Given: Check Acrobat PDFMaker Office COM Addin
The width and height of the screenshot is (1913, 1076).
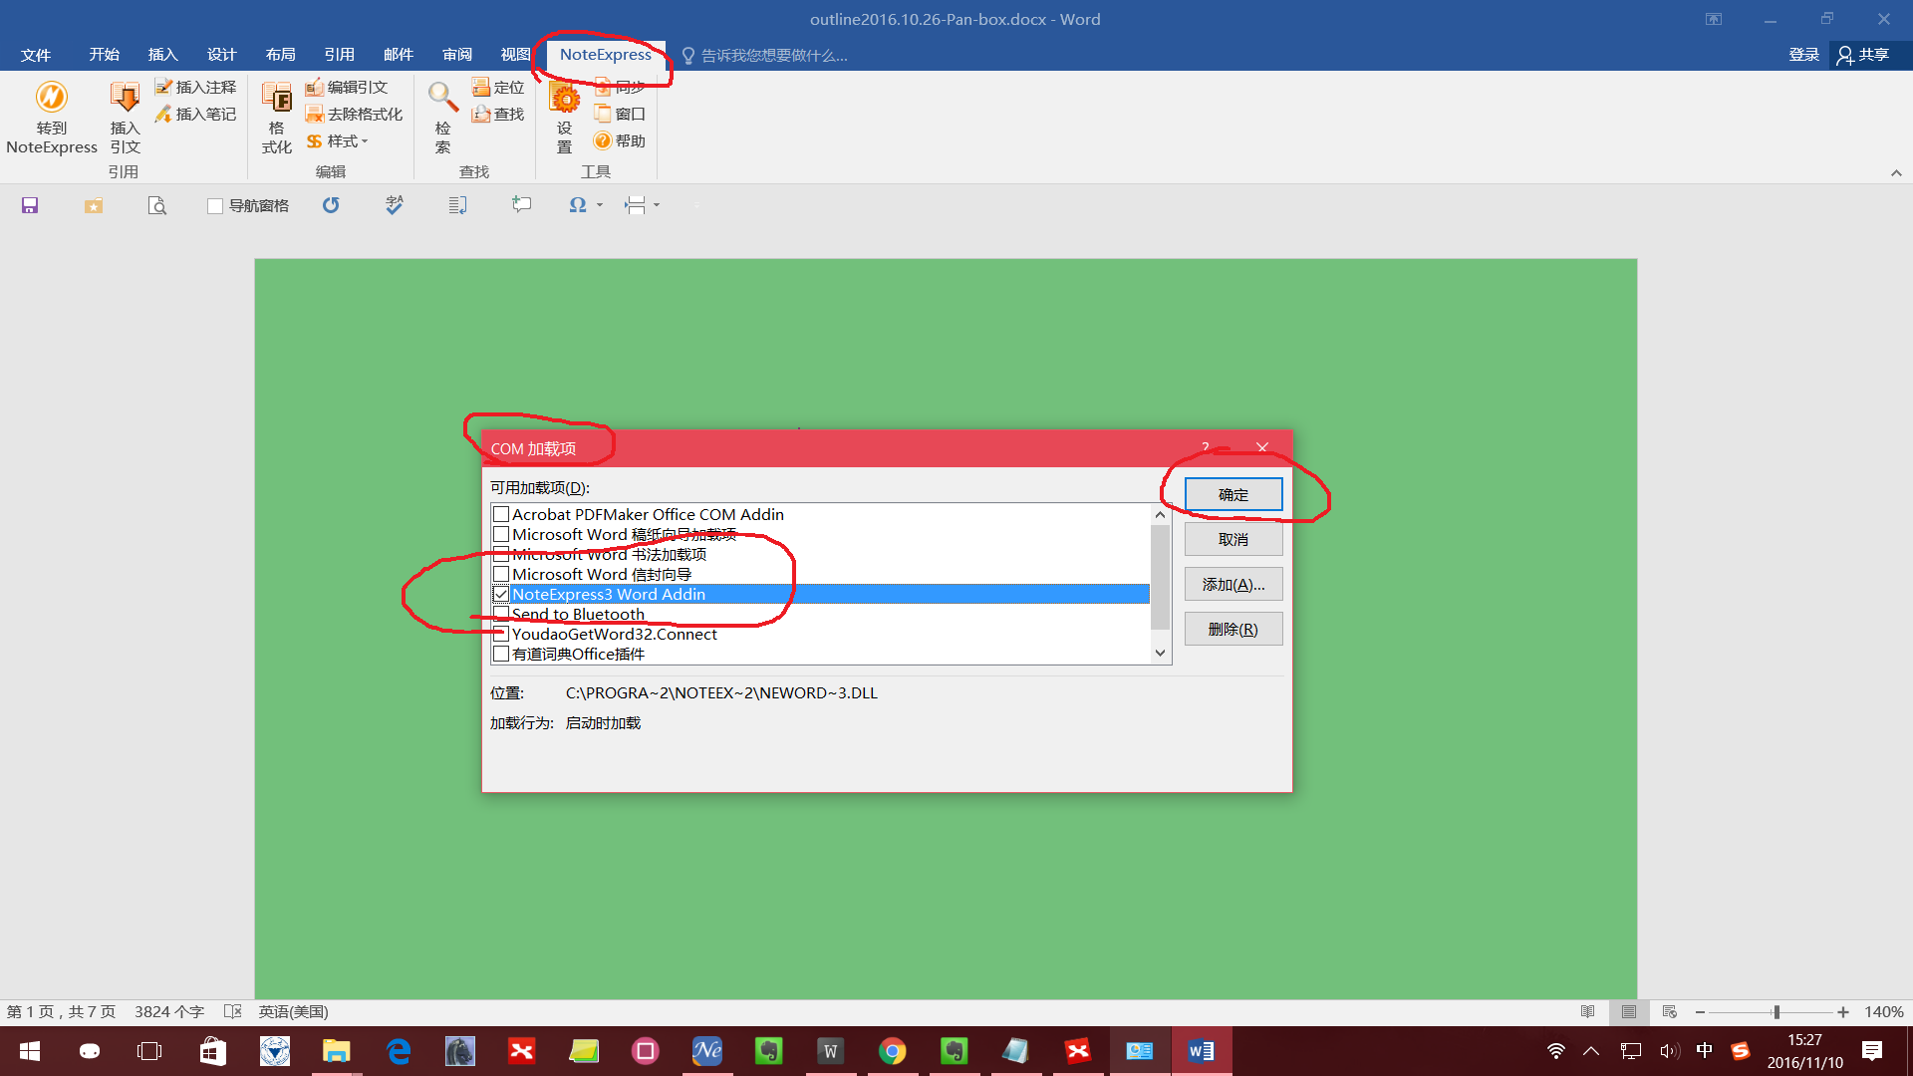Looking at the screenshot, I should [x=501, y=515].
